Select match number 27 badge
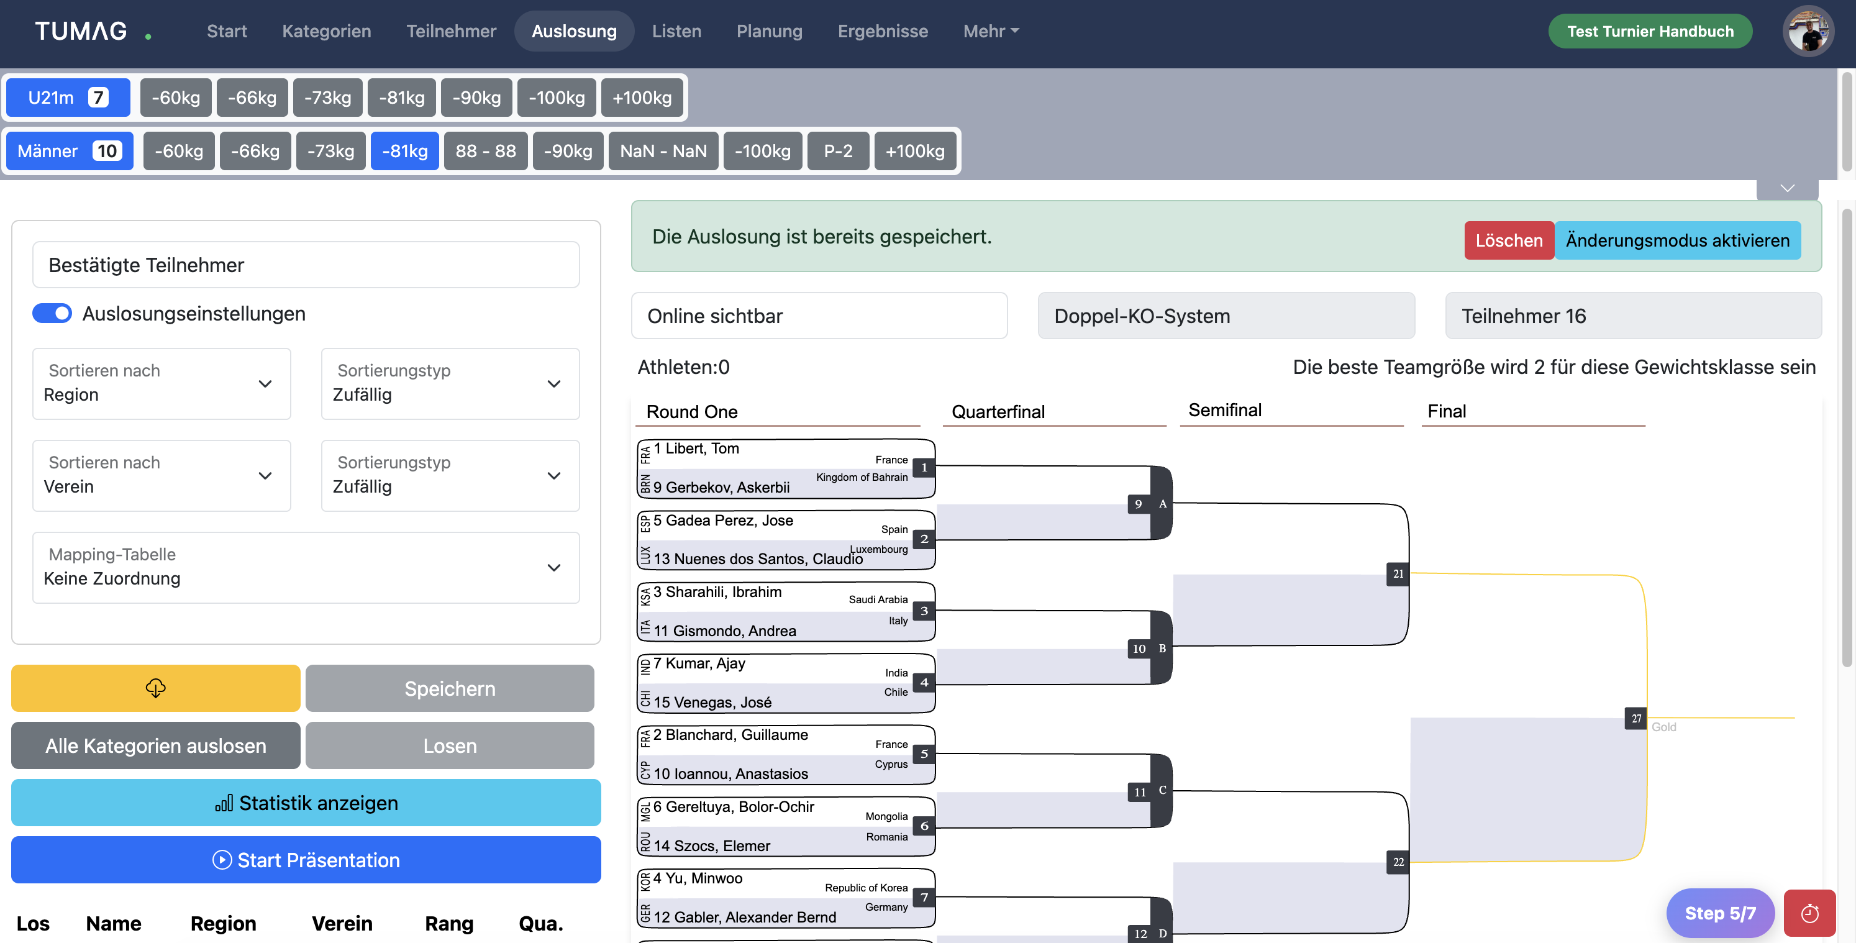This screenshot has width=1856, height=943. click(1636, 718)
